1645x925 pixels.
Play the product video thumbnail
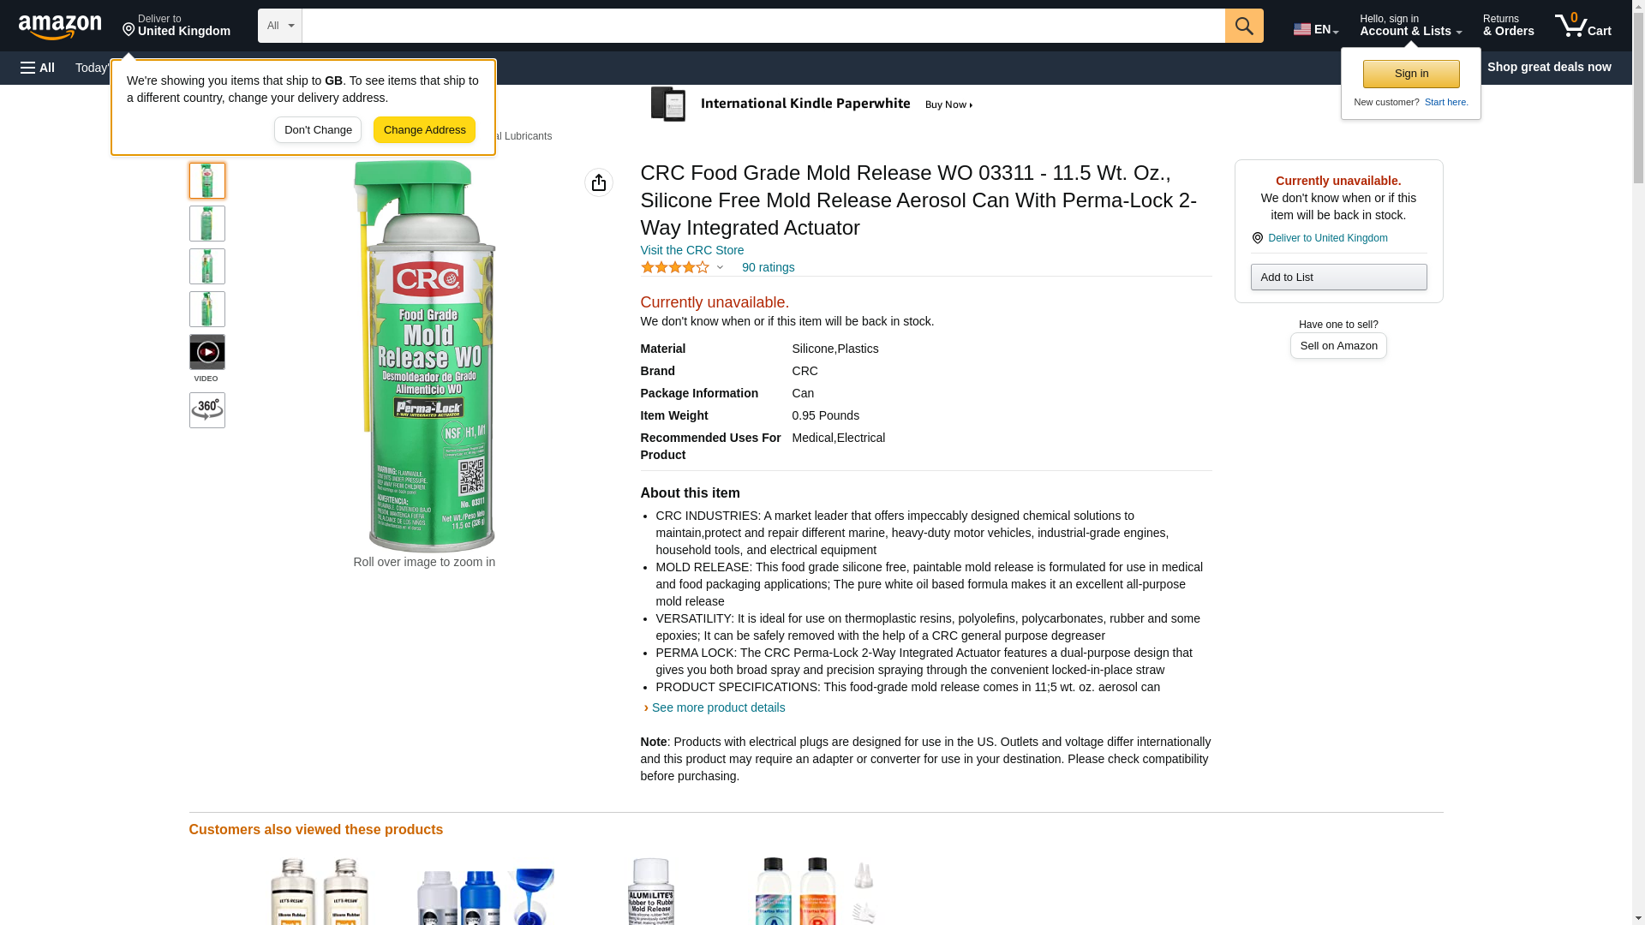(206, 352)
